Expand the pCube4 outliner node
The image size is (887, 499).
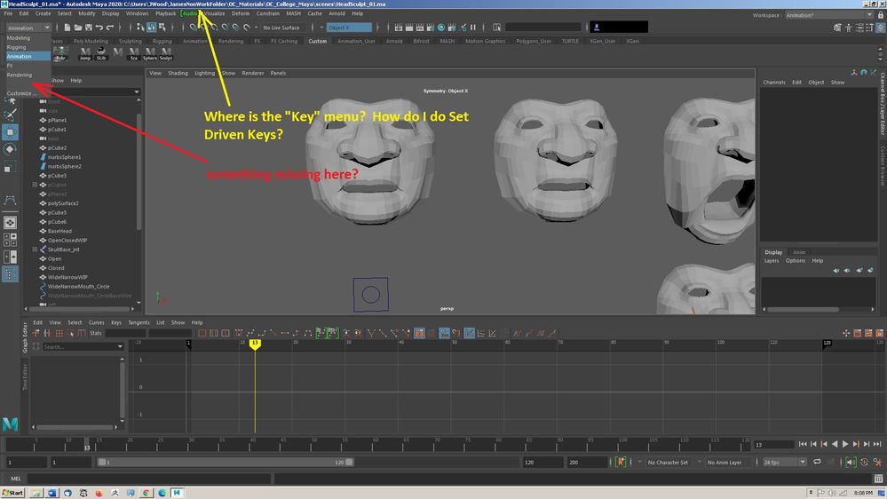tap(35, 185)
